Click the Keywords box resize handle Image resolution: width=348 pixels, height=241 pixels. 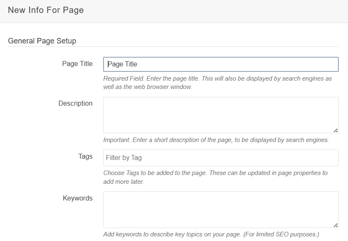click(335, 225)
